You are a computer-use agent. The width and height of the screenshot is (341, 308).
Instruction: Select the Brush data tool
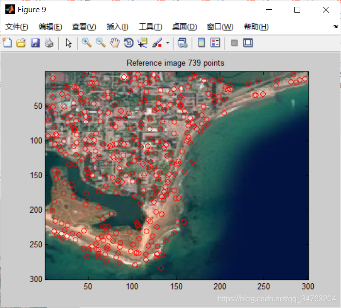(x=157, y=43)
